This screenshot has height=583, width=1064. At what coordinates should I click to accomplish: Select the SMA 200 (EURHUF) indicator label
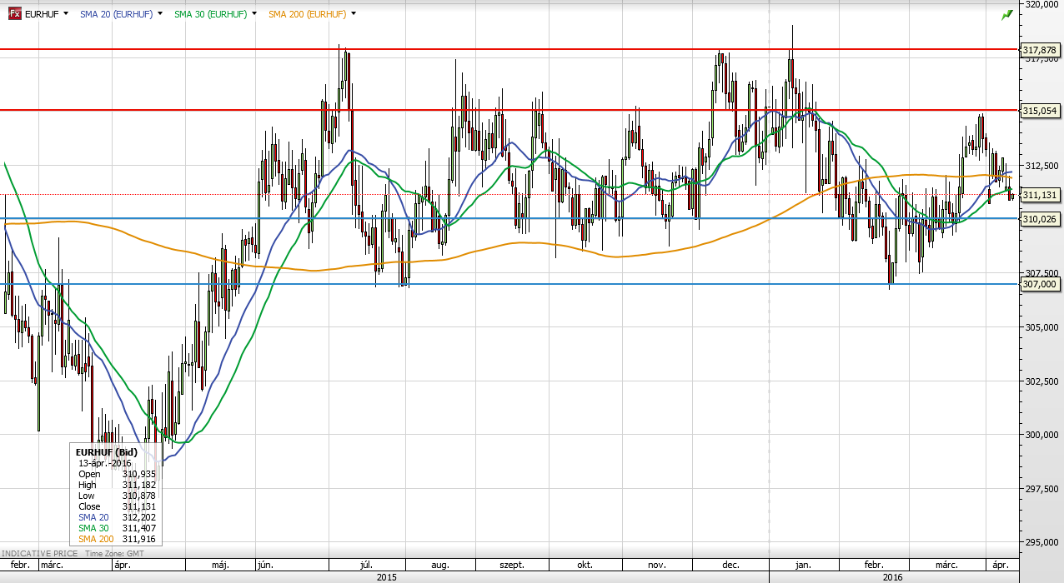tap(306, 14)
